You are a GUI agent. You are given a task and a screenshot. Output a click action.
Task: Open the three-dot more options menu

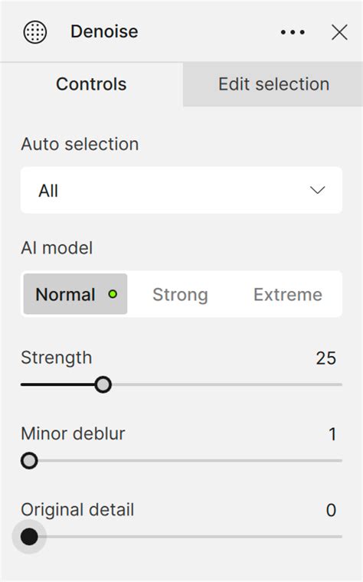(x=293, y=32)
